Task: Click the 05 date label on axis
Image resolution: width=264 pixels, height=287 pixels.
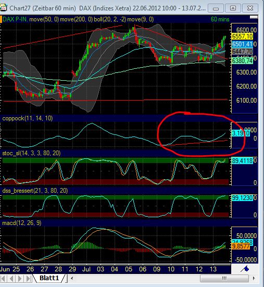Action: coord(129,269)
